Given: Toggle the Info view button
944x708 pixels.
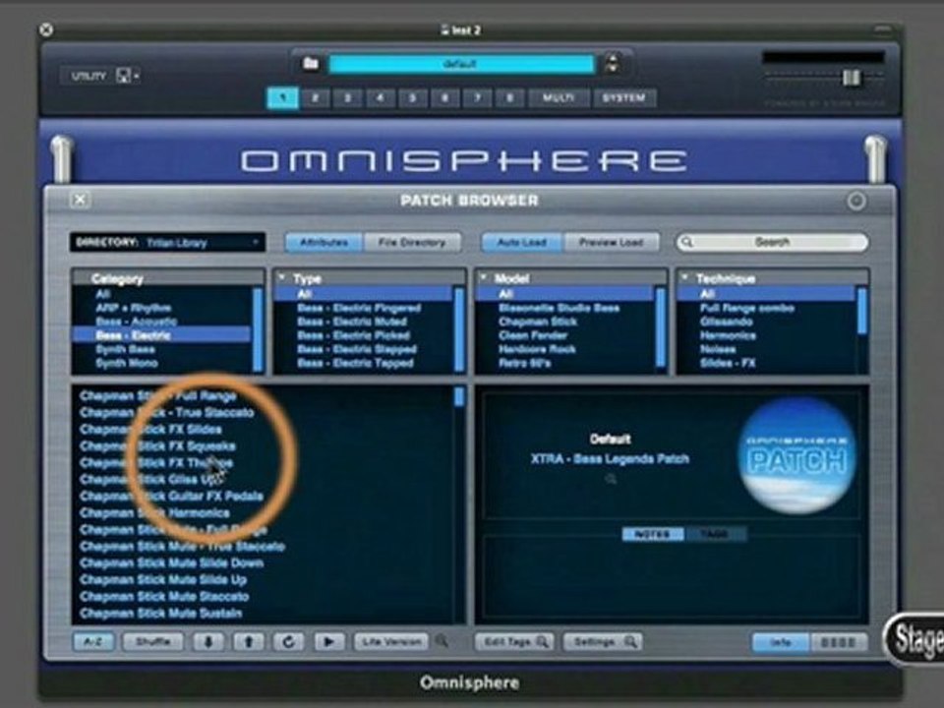Looking at the screenshot, I should click(781, 642).
